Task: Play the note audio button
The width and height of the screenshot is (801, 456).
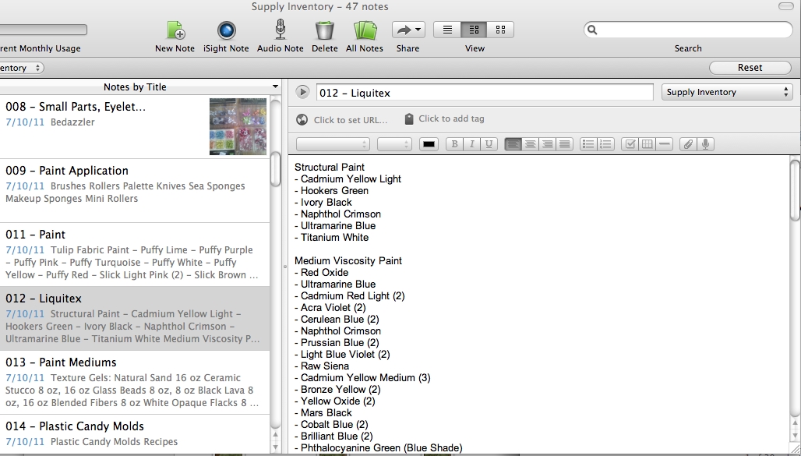Action: coord(302,93)
